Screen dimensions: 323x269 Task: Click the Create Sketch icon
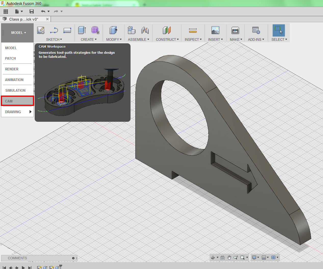coord(41,30)
